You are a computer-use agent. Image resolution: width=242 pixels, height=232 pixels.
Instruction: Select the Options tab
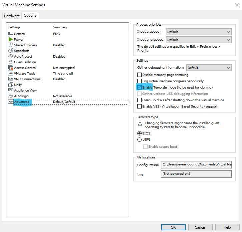[x=30, y=15]
